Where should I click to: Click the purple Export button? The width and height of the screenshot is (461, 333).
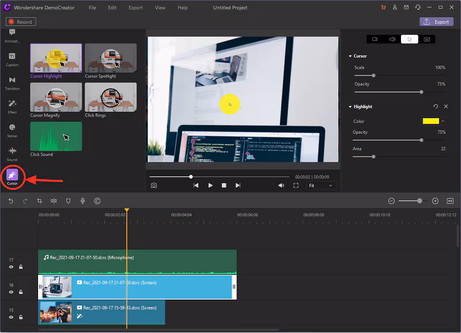pos(436,22)
